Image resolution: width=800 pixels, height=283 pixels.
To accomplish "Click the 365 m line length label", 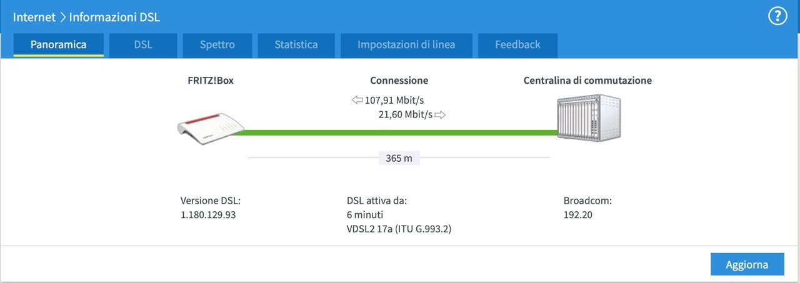I will click(399, 158).
